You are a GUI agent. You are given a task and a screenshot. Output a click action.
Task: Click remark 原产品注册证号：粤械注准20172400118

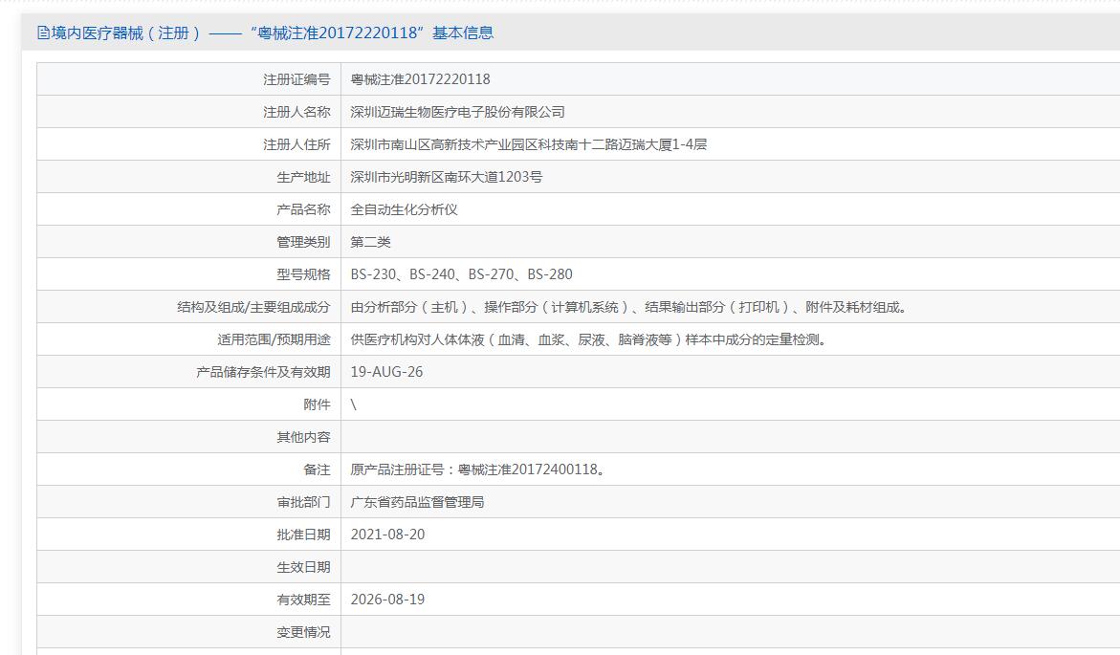coord(477,469)
